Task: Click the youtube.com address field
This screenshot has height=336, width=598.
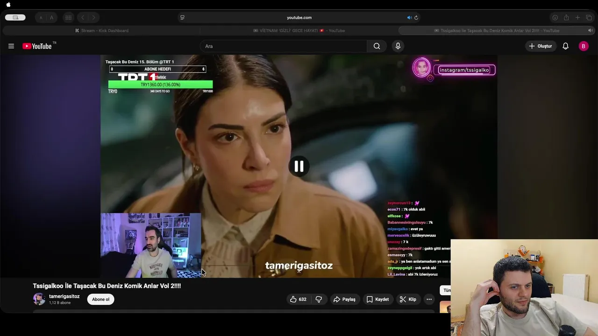Action: (x=299, y=18)
